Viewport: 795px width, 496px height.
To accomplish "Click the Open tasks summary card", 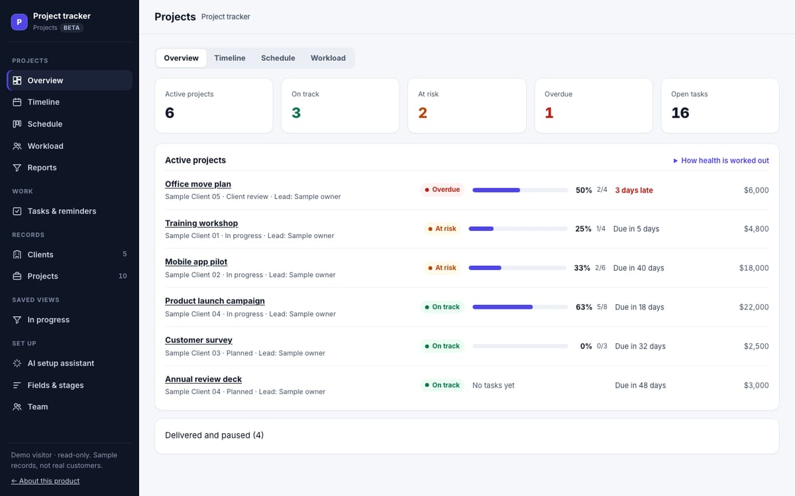I will pyautogui.click(x=720, y=106).
